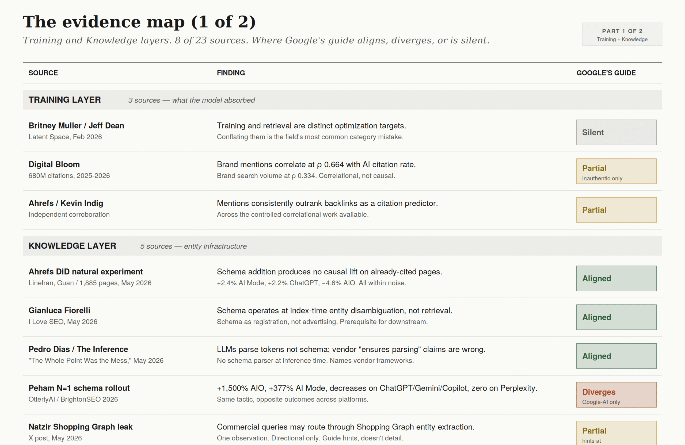Screen dimensions: 685x445
Task: Click '5 sources — entity infrastructure' text
Action: 193,246
